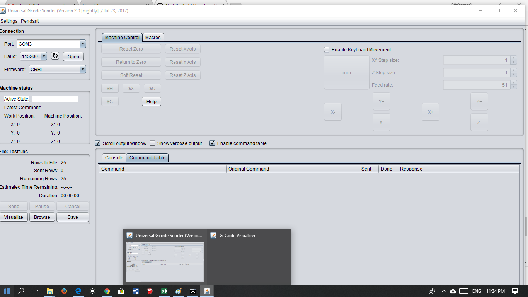
Task: Open Task View on taskbar
Action: point(35,291)
